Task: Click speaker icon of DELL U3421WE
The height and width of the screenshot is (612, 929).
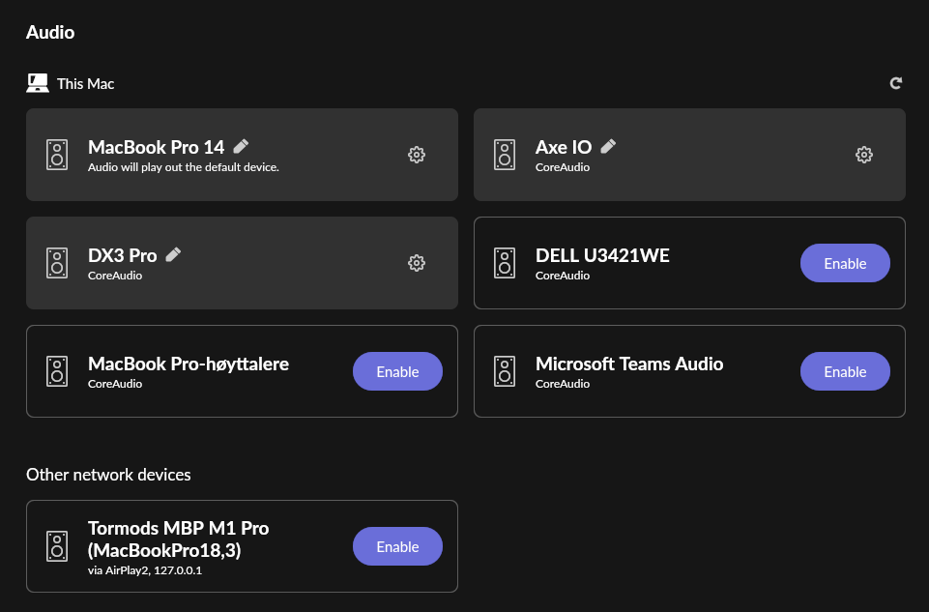Action: click(x=505, y=263)
